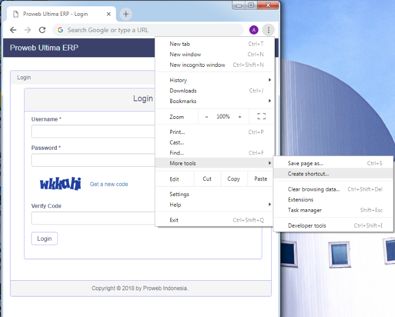Expand the Help submenu
This screenshot has width=395, height=317.
point(214,204)
